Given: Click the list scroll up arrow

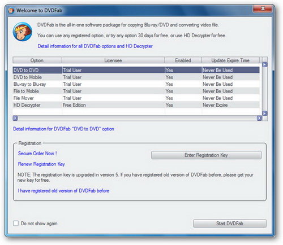Looking at the screenshot, I should (265, 65).
